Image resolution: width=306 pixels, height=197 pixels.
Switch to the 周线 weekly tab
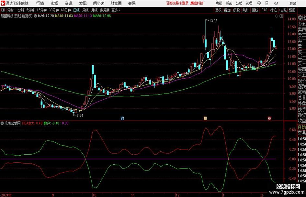coord(85,10)
